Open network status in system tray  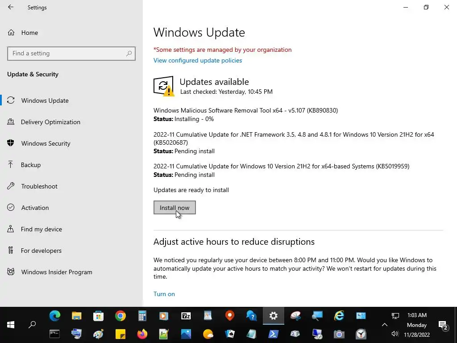395,316
